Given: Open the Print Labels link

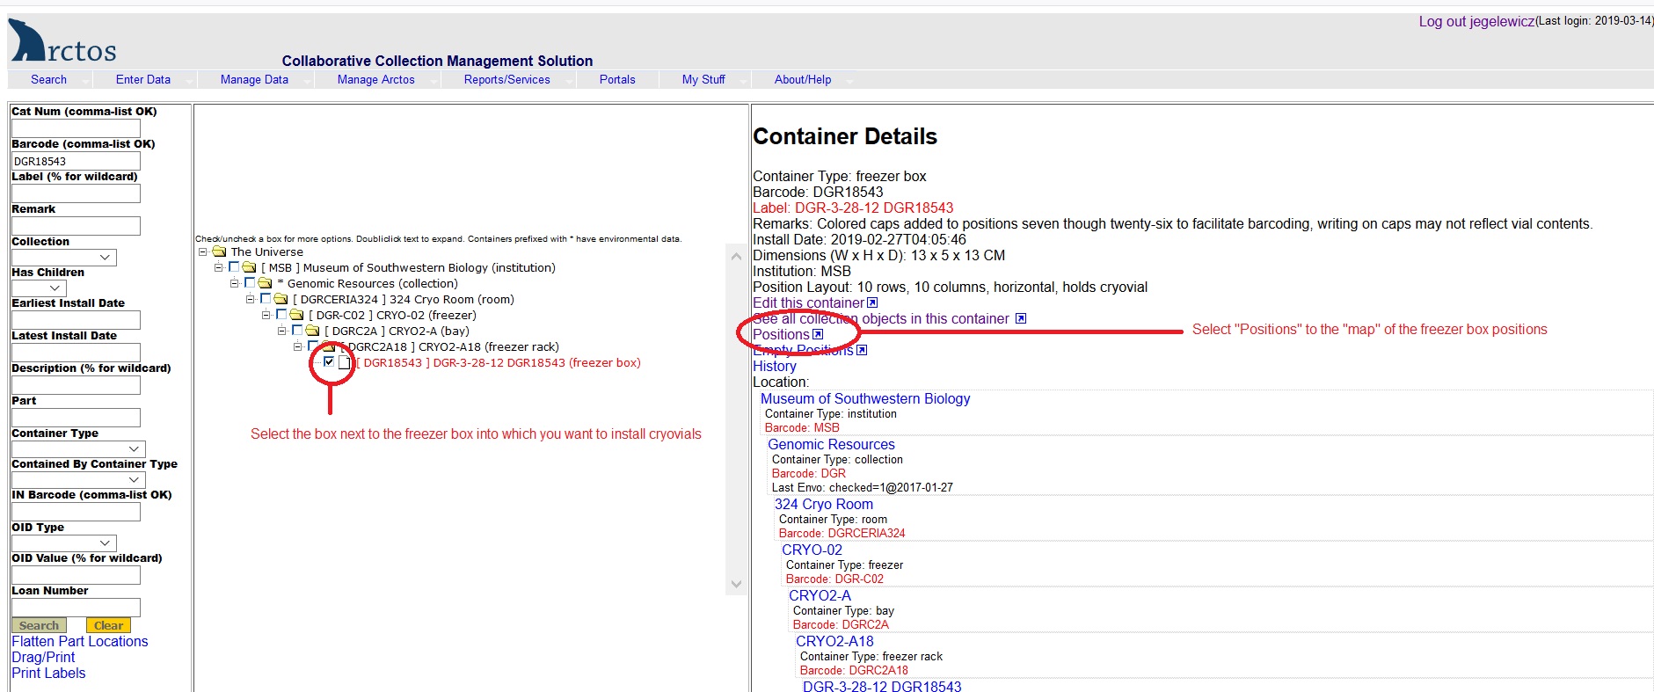Looking at the screenshot, I should (48, 674).
